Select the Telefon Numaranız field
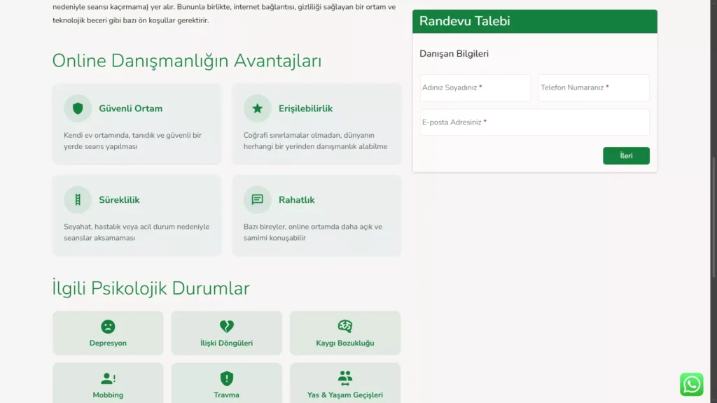 click(x=593, y=87)
